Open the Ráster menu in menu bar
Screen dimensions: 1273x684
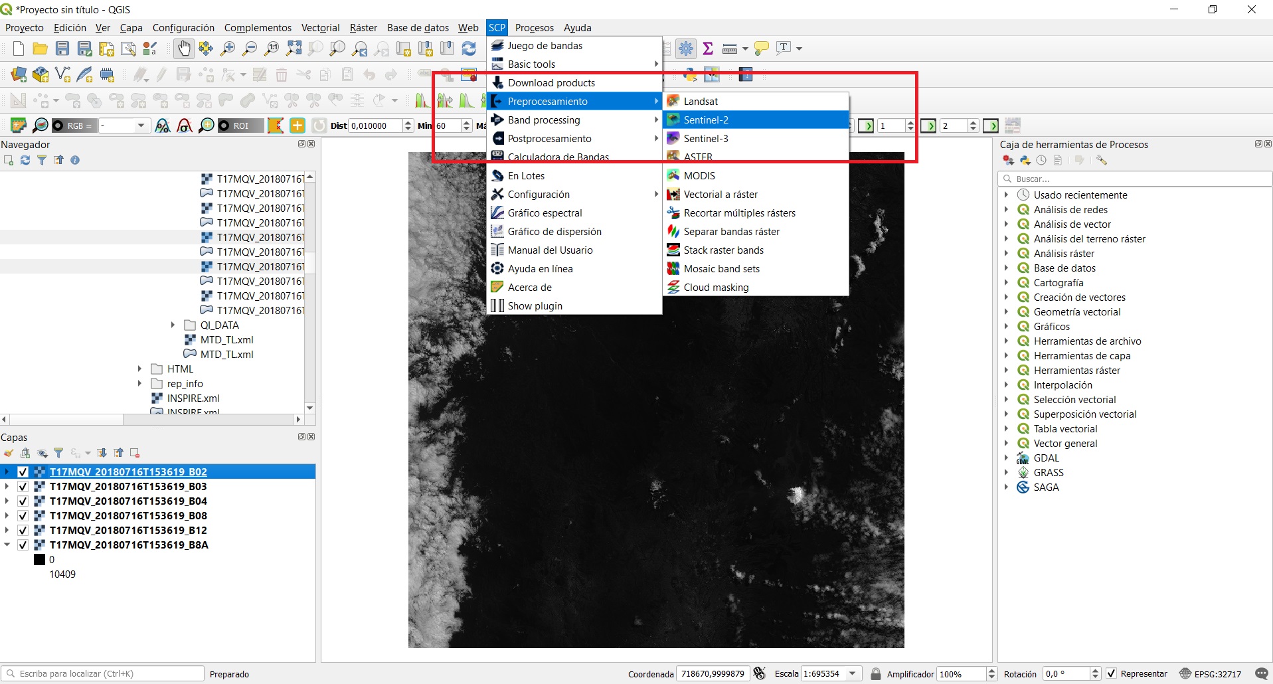pyautogui.click(x=363, y=28)
